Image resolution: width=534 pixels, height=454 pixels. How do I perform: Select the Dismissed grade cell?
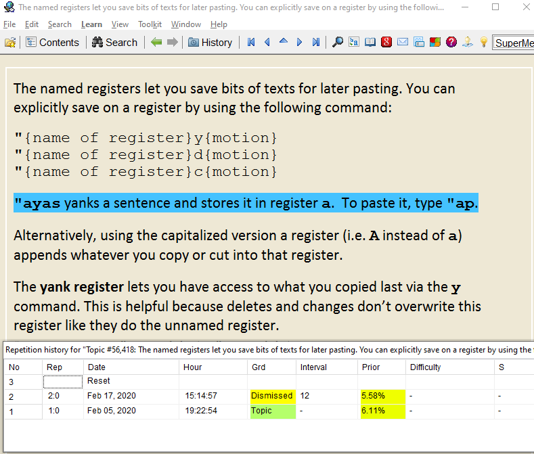271,396
